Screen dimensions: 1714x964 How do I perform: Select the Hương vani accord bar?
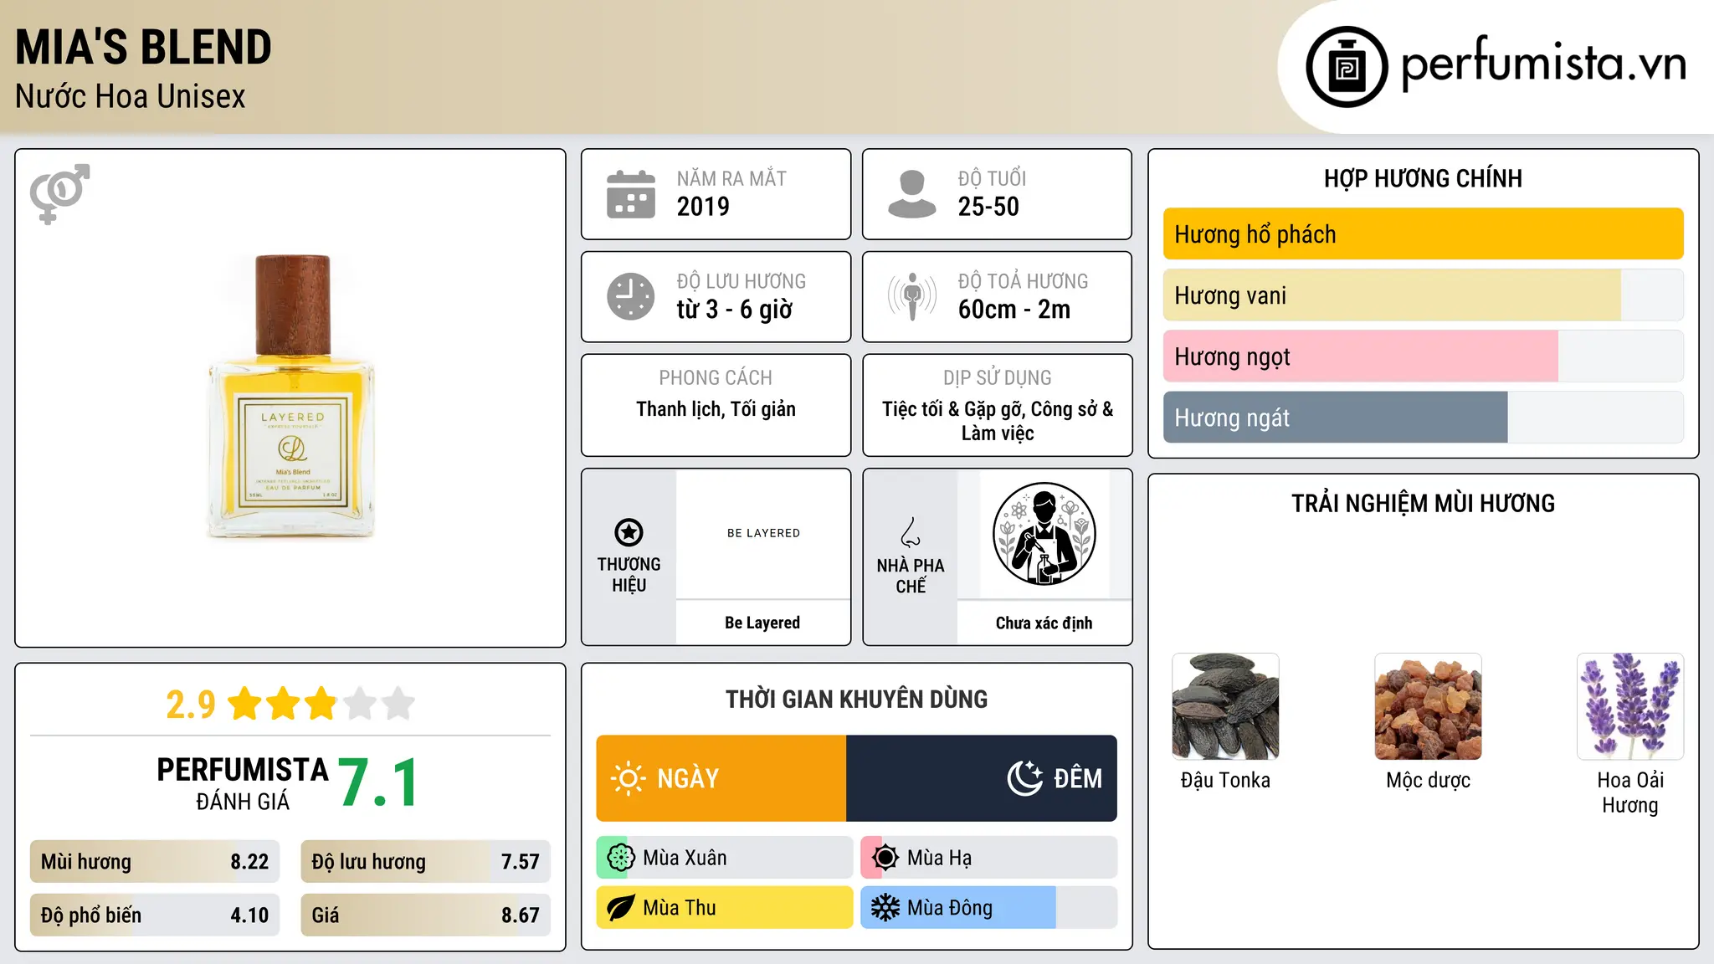(1423, 295)
